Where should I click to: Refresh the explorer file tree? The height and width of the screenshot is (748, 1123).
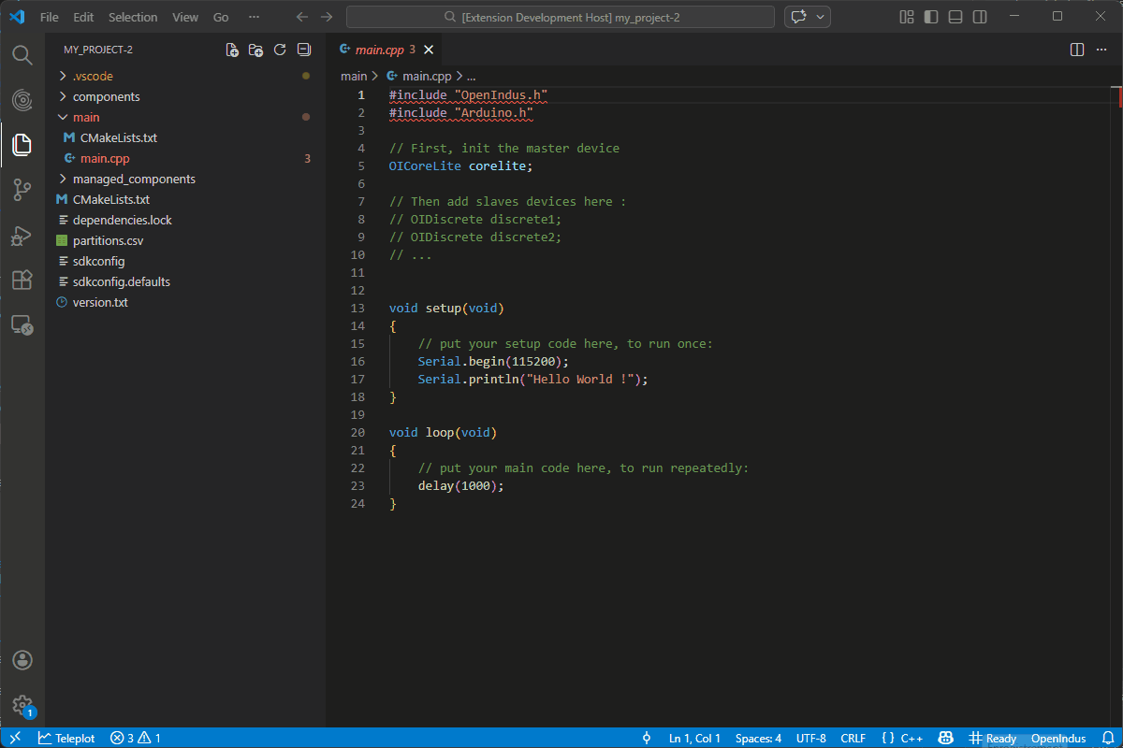point(280,50)
